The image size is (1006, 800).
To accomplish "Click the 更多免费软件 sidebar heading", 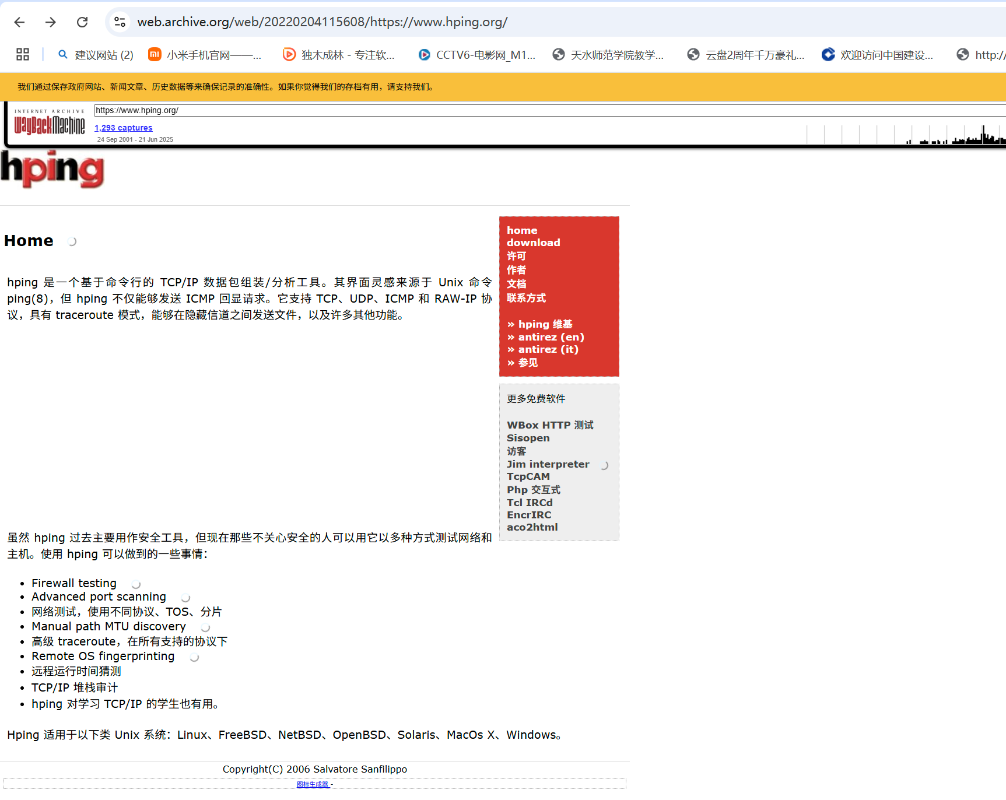I will pos(536,399).
